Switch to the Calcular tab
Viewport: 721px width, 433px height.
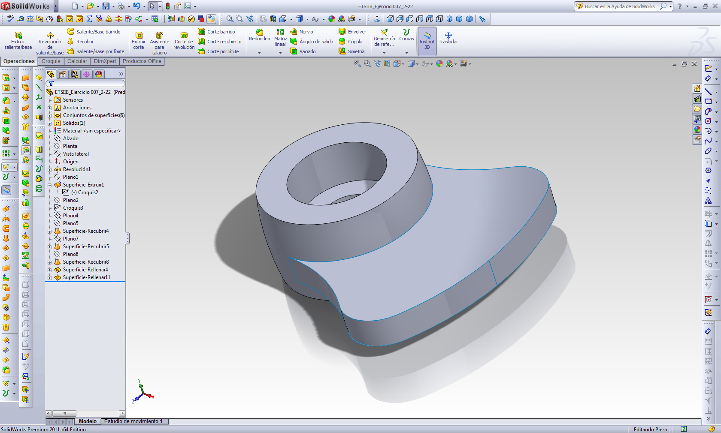pos(77,61)
